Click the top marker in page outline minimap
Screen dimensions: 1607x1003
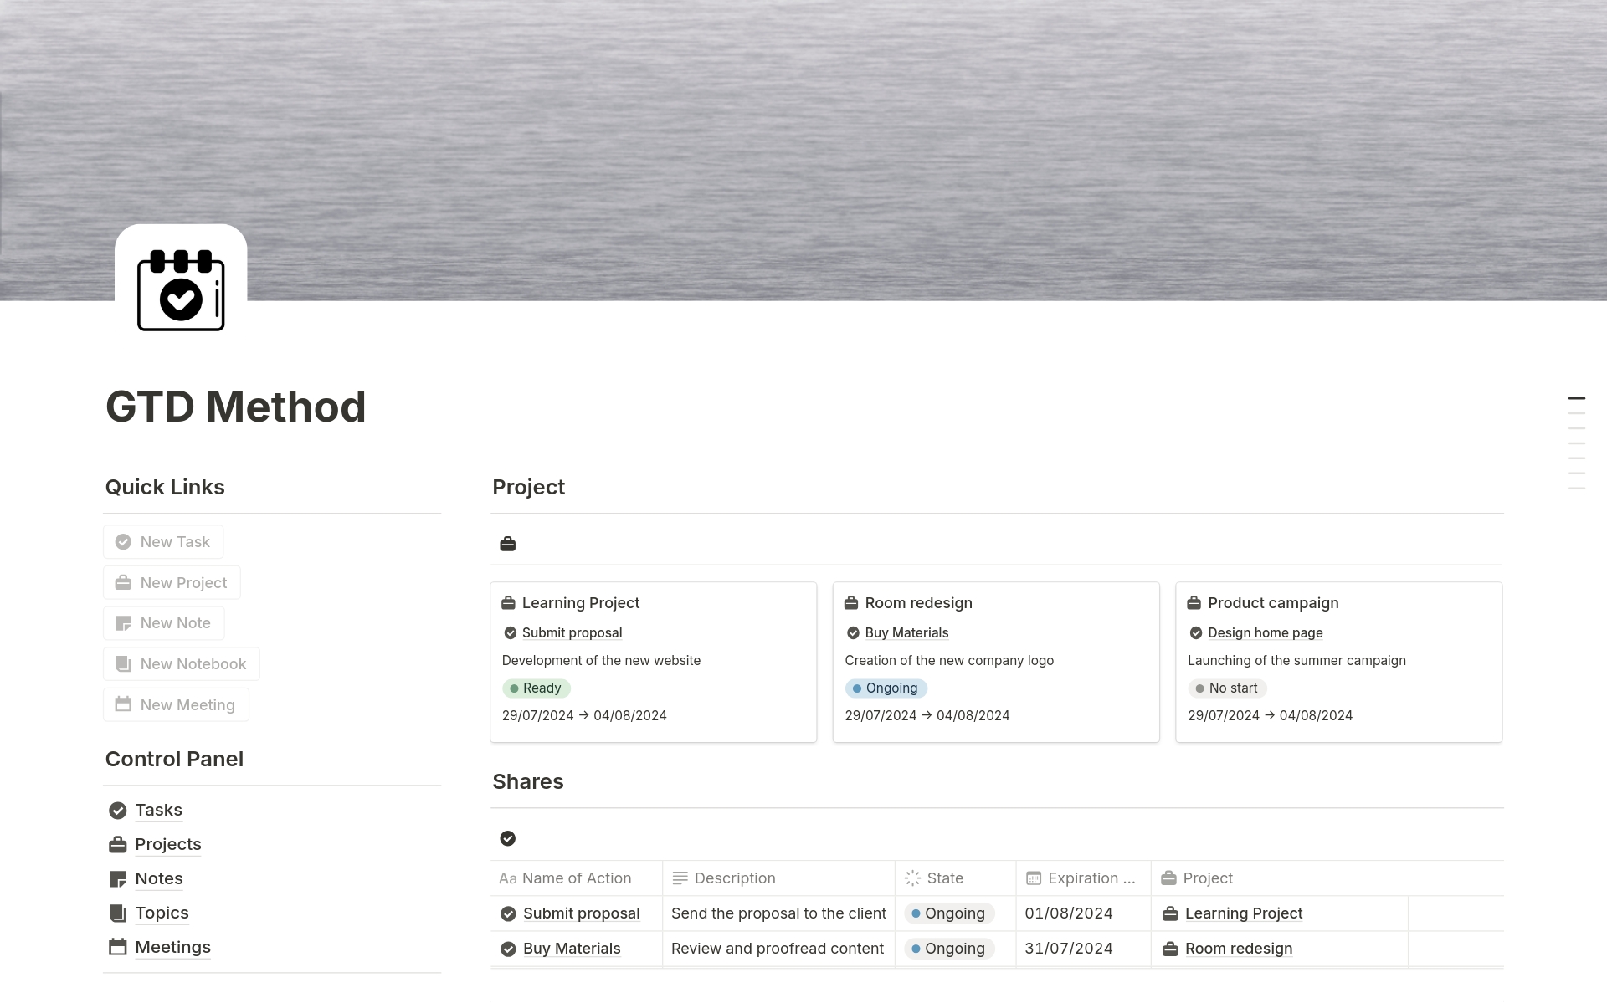1576,399
